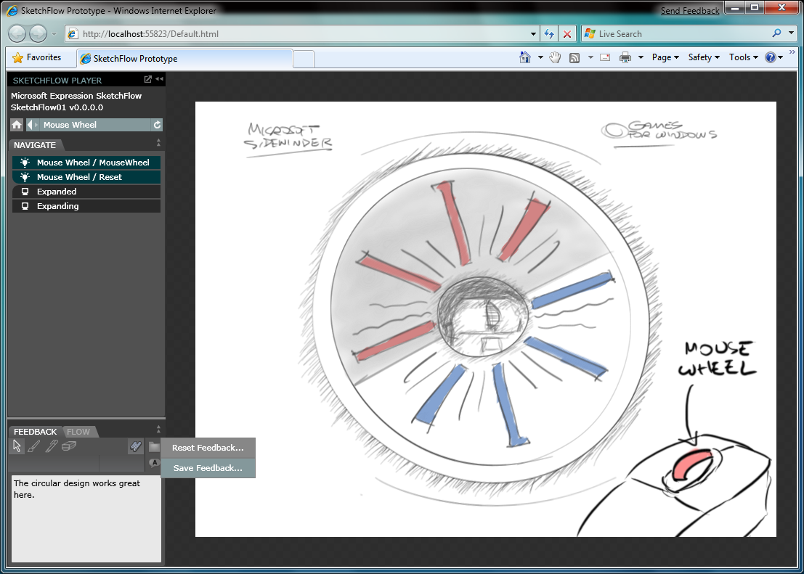Click the center hub of the wheel sketch
Screen dimensions: 804x574
click(483, 318)
